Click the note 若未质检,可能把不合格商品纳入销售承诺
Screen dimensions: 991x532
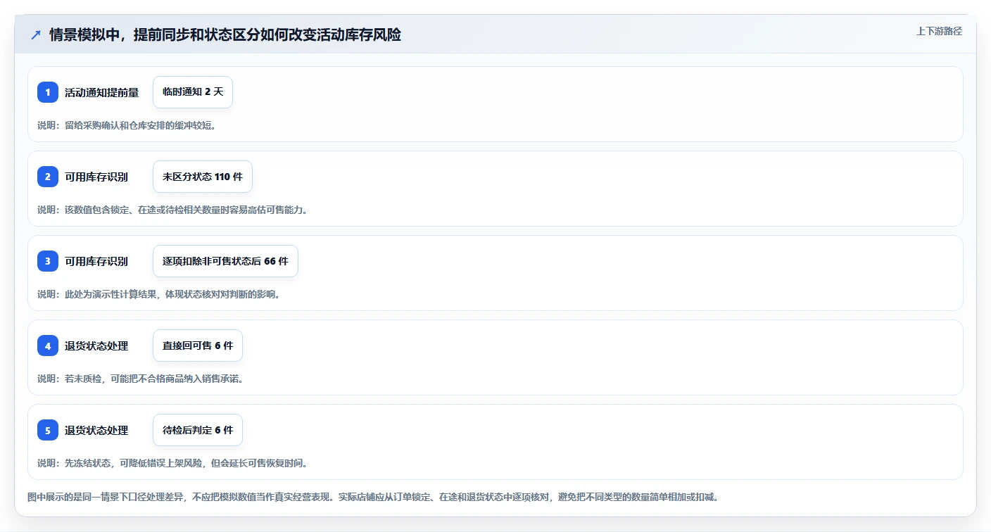click(141, 379)
